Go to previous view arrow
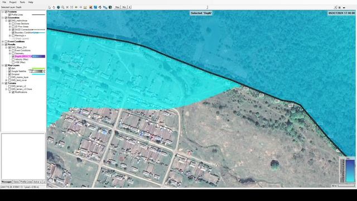This screenshot has height=201, width=357. (x=76, y=7)
